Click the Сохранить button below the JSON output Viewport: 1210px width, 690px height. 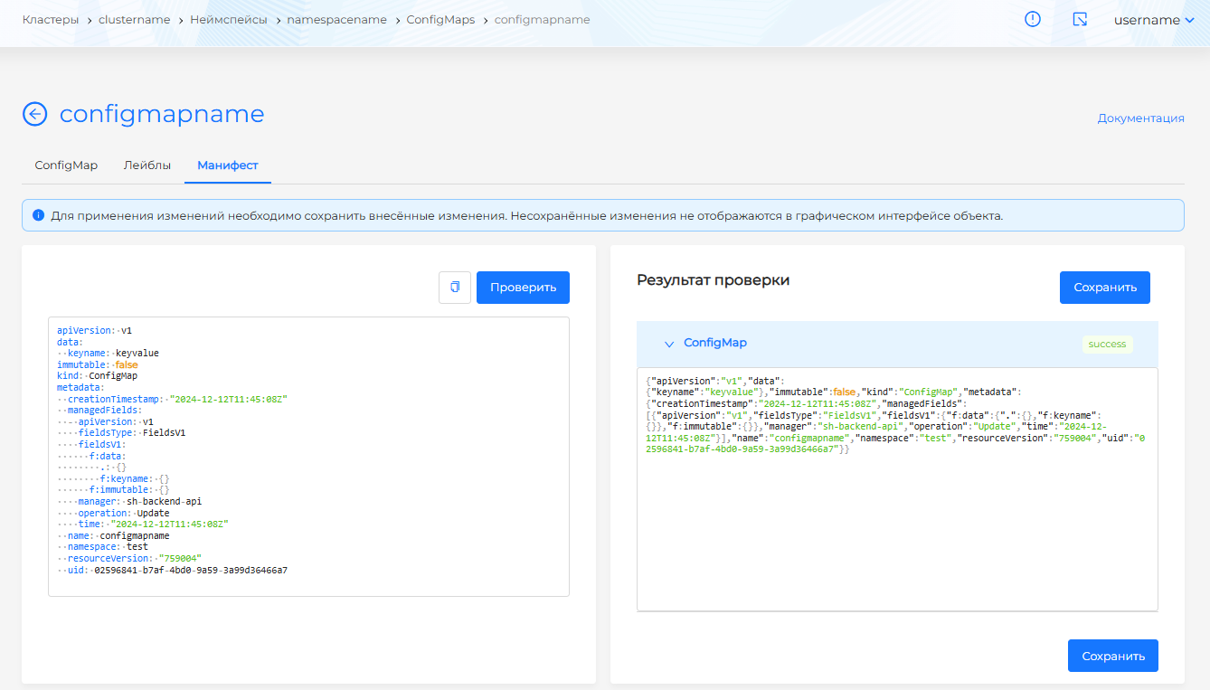point(1112,656)
